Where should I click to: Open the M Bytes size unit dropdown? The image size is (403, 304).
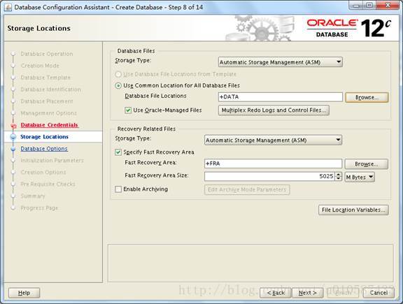[x=360, y=177]
